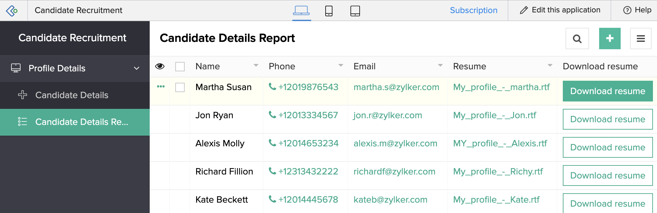The width and height of the screenshot is (657, 213).
Task: Toggle the eye column visibility icon
Action: [x=160, y=66]
